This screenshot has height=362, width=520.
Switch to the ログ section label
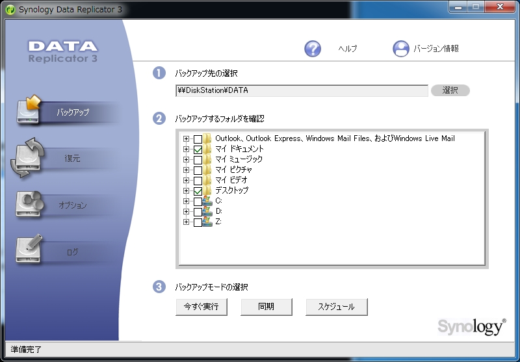[x=73, y=252]
